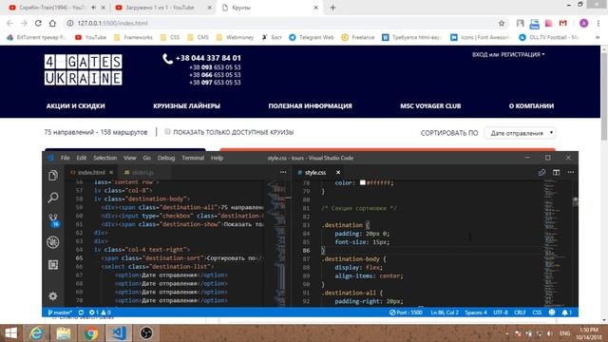
Task: Open OBS Studio from the taskbar
Action: coord(146,333)
